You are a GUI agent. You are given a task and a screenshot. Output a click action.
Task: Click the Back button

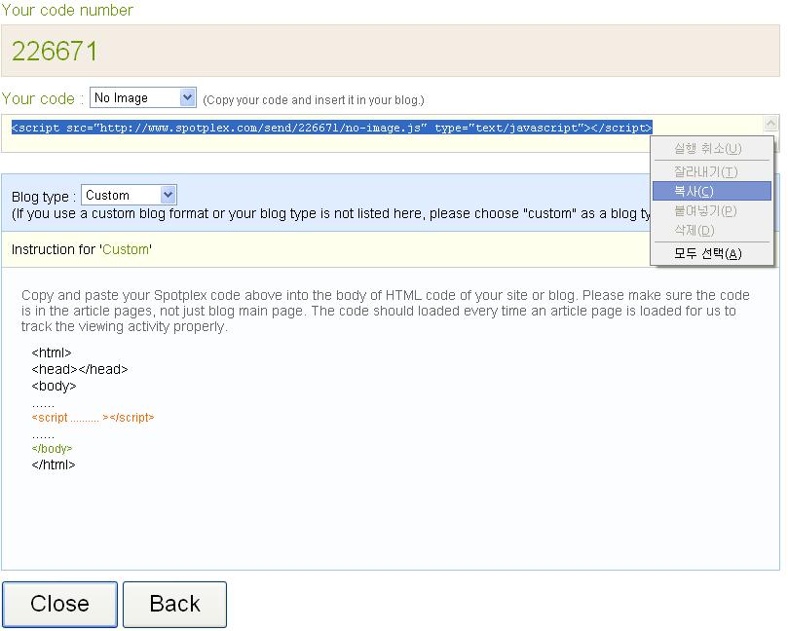point(175,604)
